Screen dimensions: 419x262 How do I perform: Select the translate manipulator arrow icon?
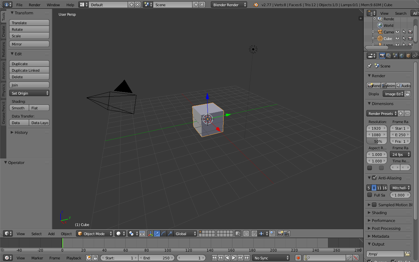point(157,234)
